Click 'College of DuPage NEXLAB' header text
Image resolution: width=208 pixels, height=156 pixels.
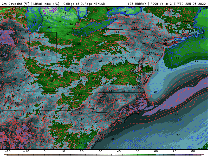click(84, 4)
